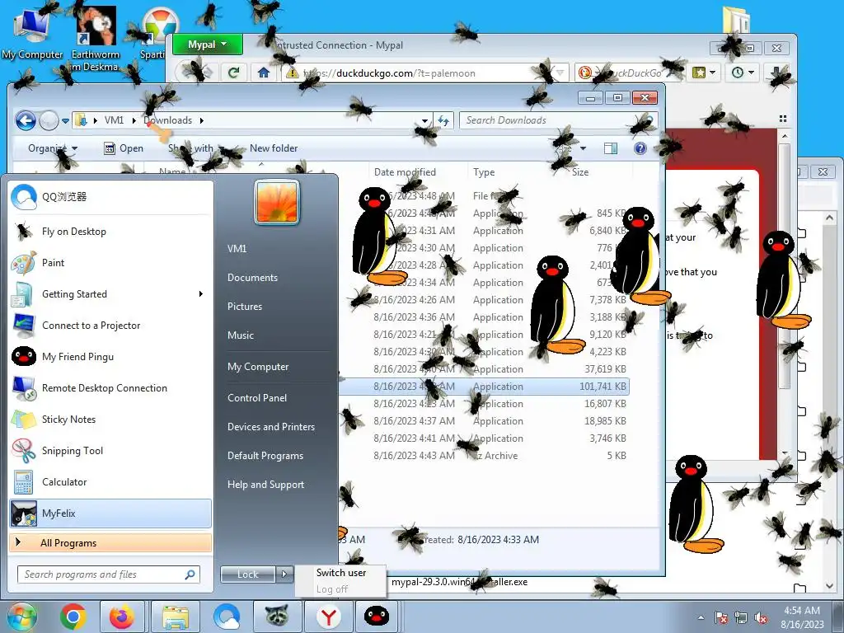Switch to Windows Explorer on taskbar

pyautogui.click(x=176, y=617)
